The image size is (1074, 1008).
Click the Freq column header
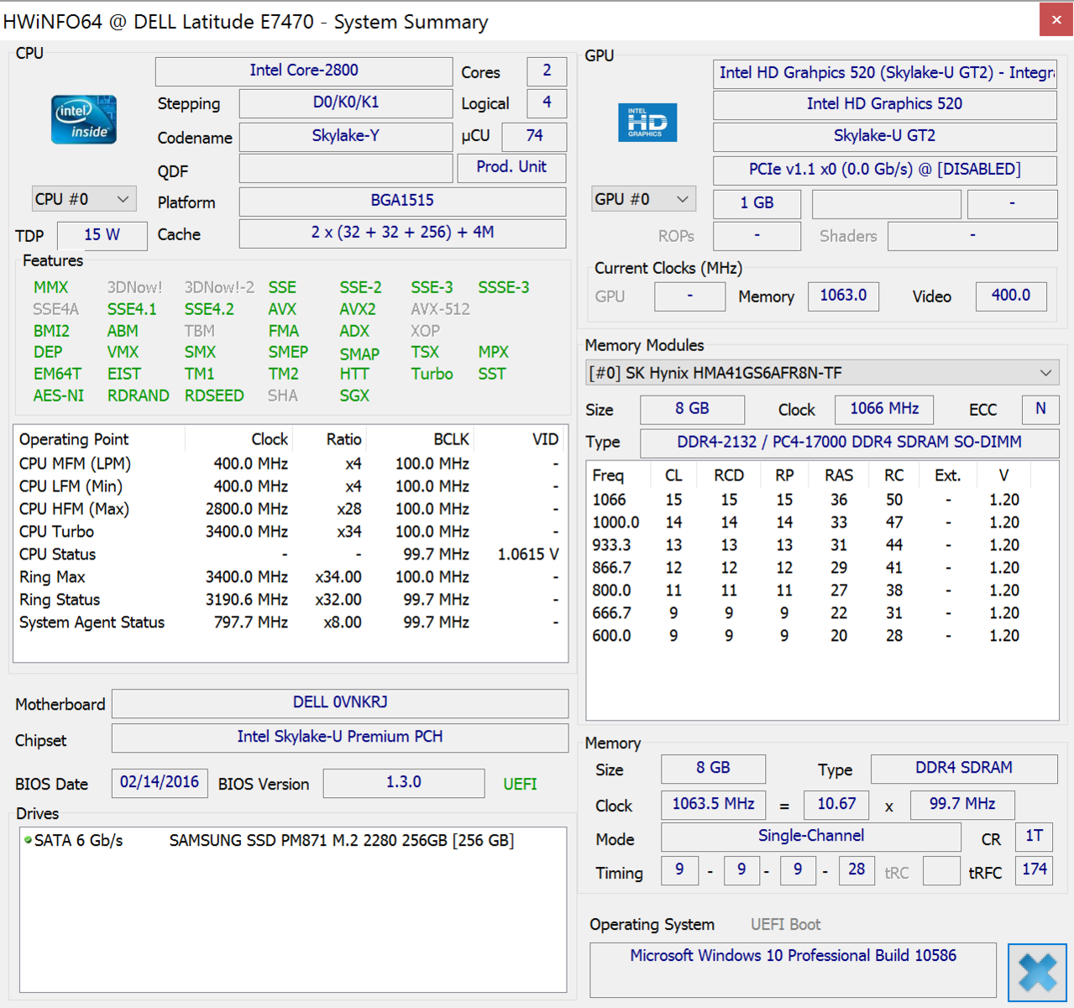coord(618,475)
